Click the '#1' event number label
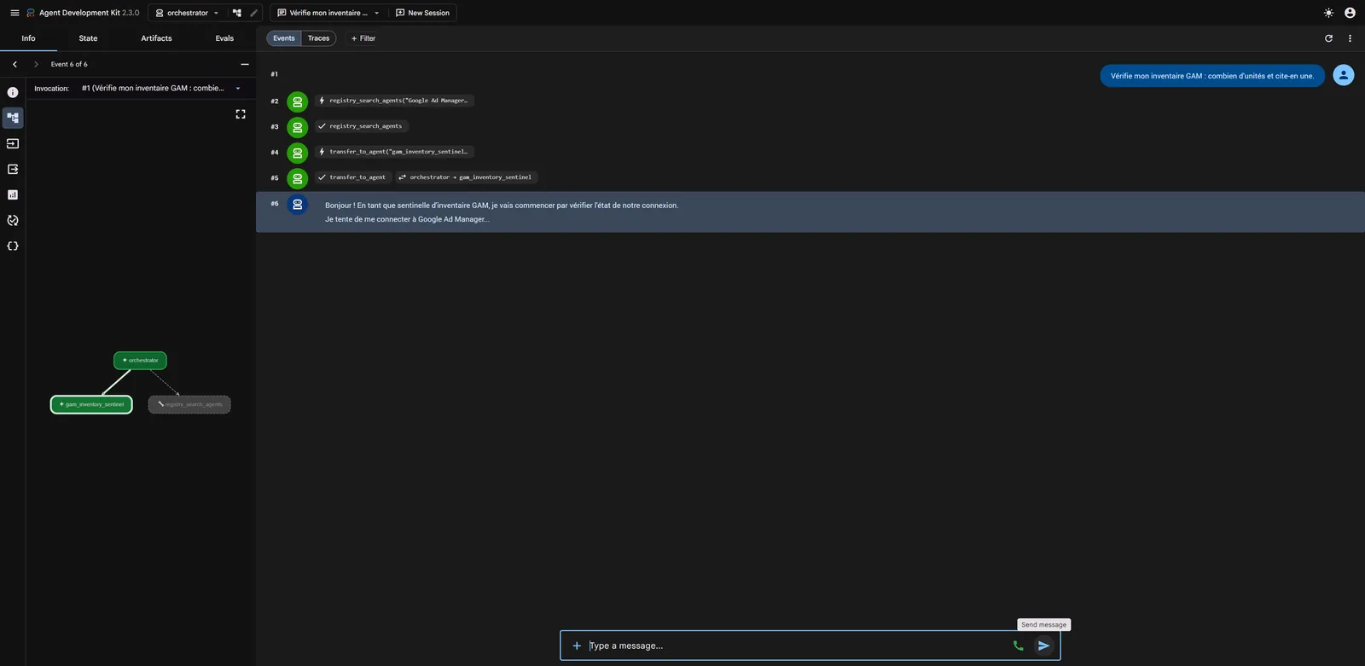This screenshot has width=1365, height=666. 274,74
